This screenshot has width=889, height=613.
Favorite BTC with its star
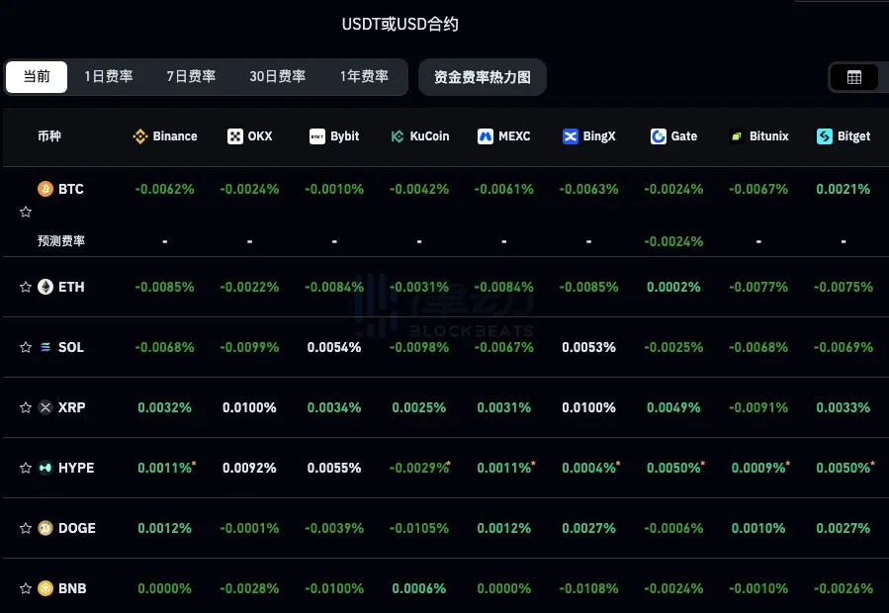(x=26, y=213)
